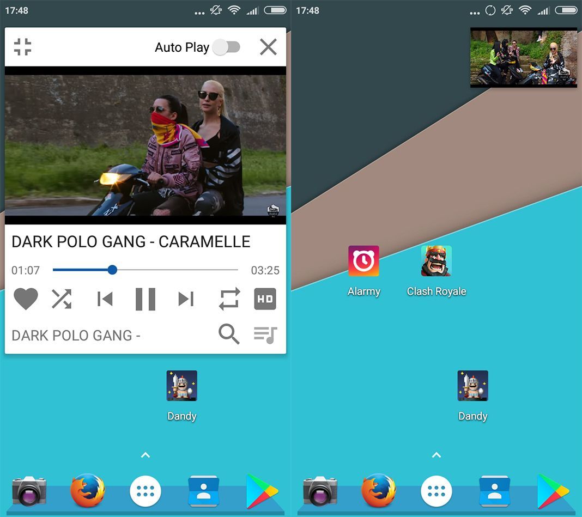Open the playlist queue

[x=265, y=334]
